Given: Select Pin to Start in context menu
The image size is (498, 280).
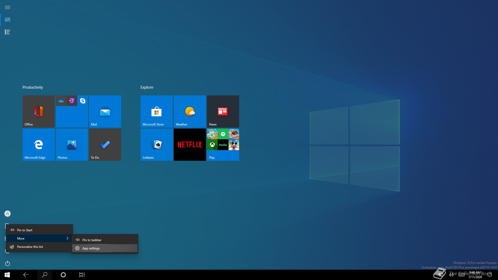Looking at the screenshot, I should pos(39,230).
